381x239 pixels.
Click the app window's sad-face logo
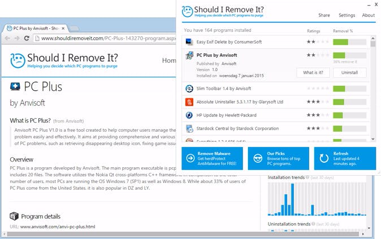[x=187, y=11]
